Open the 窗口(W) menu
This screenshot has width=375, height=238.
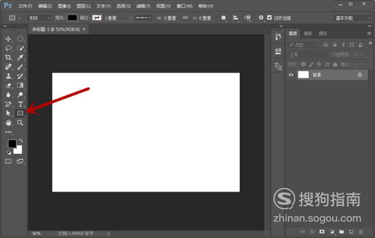coord(185,6)
